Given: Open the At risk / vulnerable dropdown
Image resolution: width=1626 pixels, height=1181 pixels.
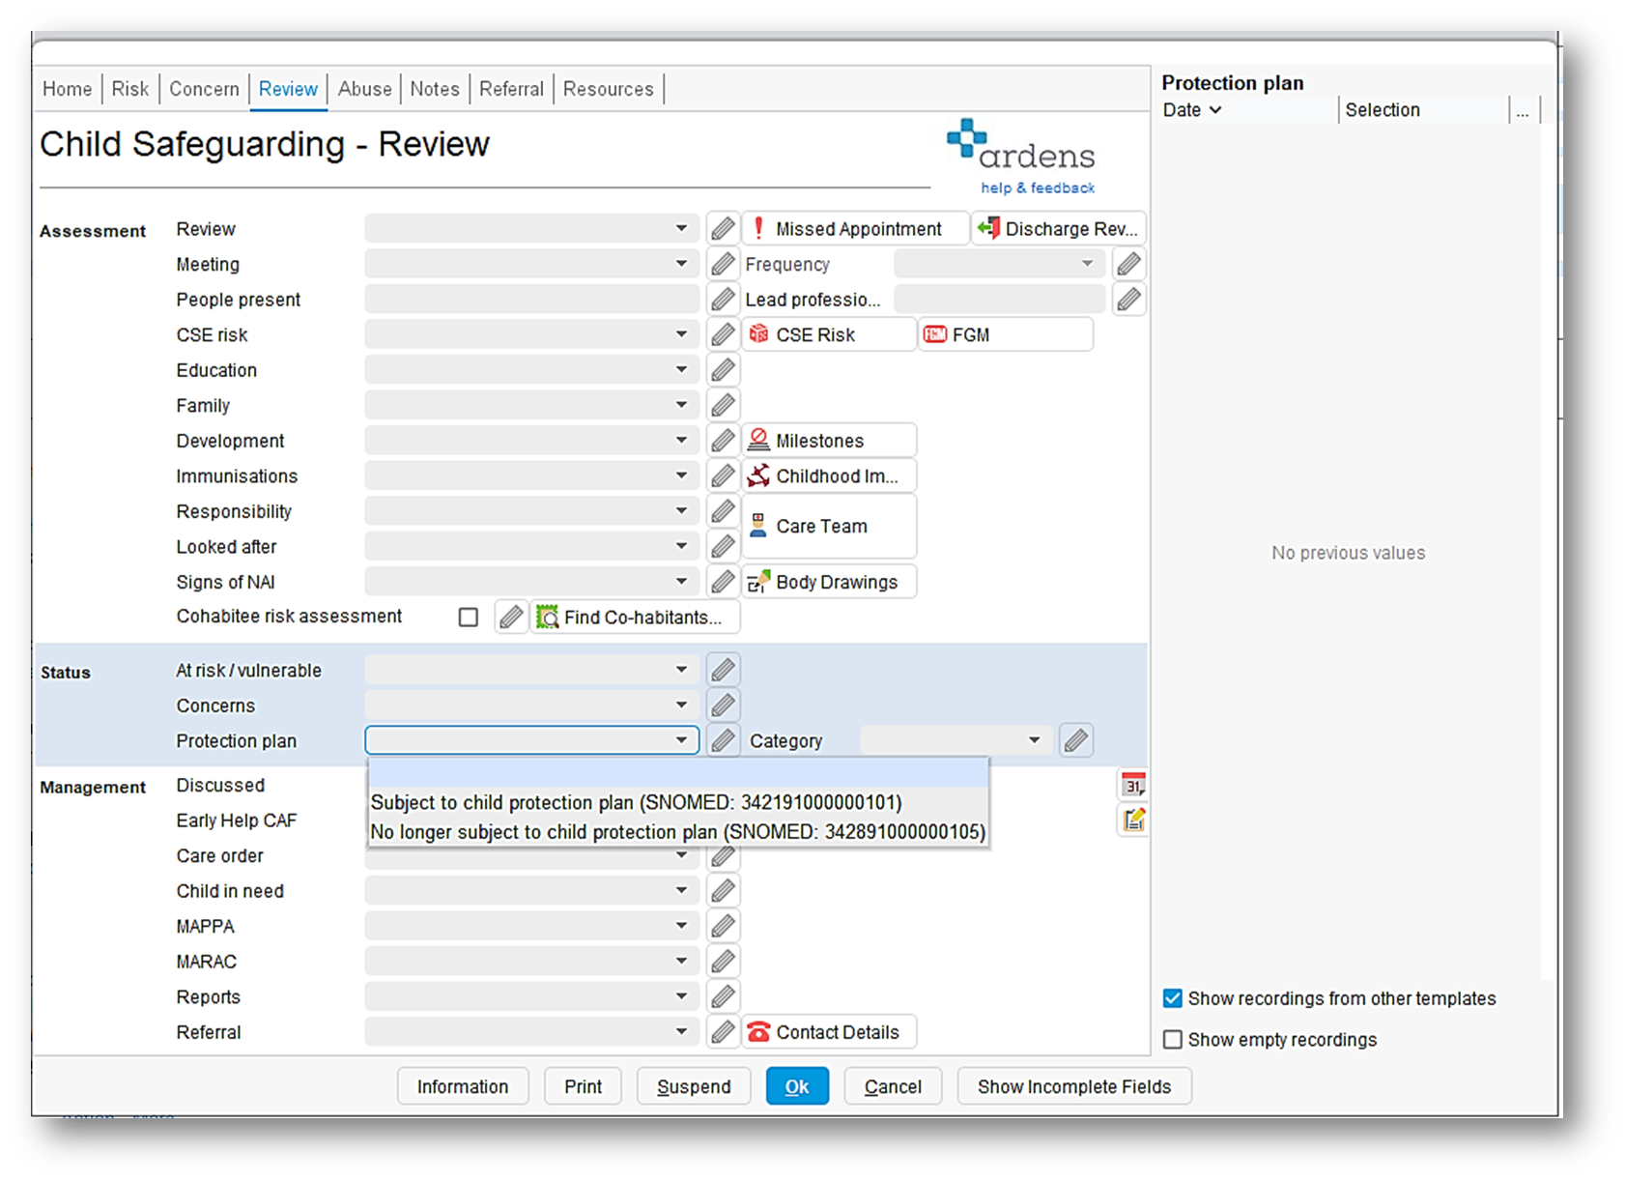Looking at the screenshot, I should (531, 670).
